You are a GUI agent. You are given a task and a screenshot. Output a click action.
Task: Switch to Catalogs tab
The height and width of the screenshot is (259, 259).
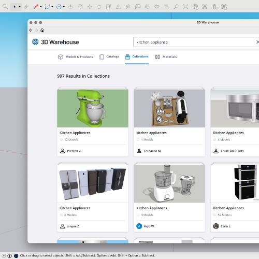point(109,56)
